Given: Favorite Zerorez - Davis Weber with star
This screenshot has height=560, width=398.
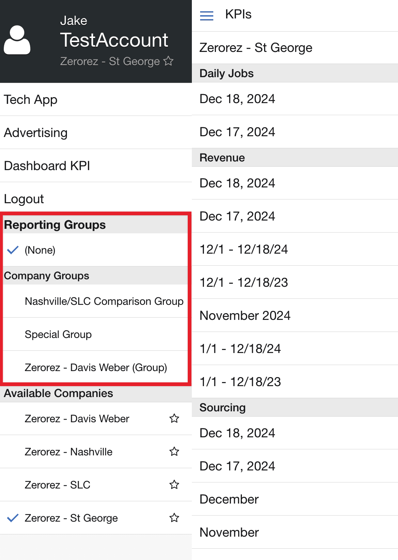Looking at the screenshot, I should [174, 418].
